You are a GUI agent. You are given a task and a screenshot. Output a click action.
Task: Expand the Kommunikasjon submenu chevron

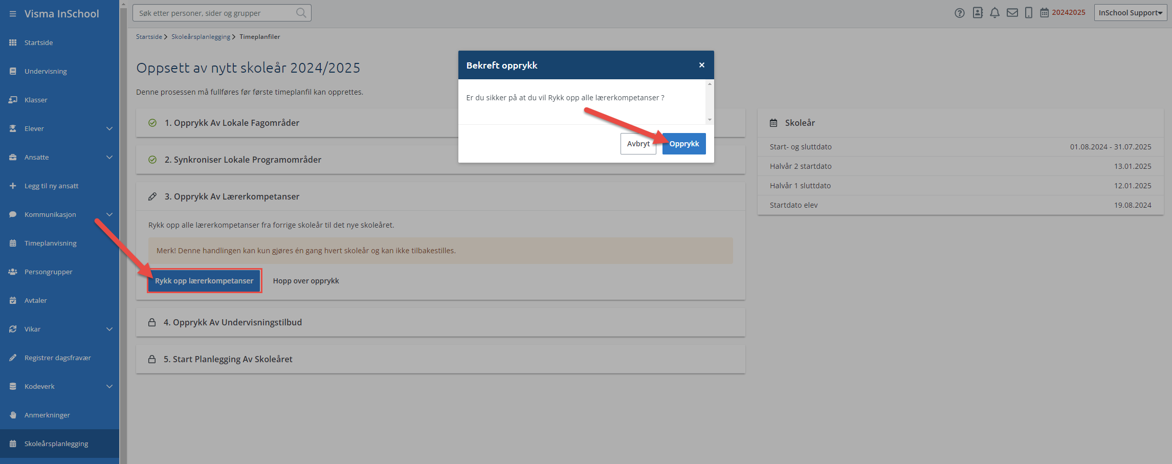pos(109,214)
